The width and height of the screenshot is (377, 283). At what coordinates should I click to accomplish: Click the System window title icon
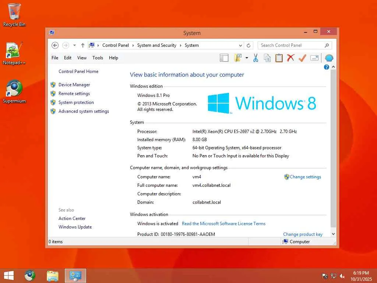click(52, 32)
